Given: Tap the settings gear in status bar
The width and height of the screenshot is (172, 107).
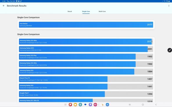Looking at the screenshot, I should coord(19,1).
